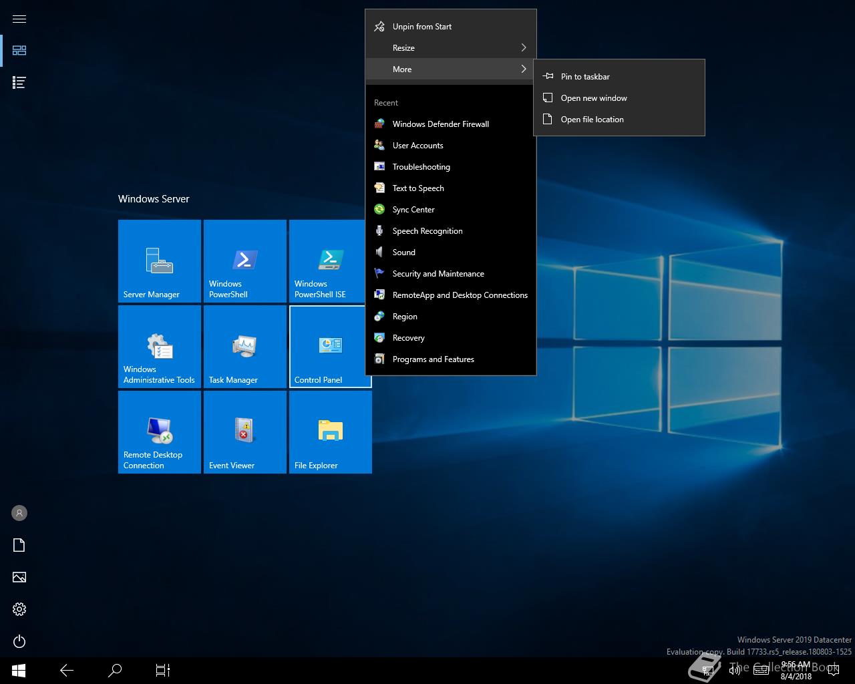Open the Remote Desktop Connection tile
855x684 pixels.
160,432
